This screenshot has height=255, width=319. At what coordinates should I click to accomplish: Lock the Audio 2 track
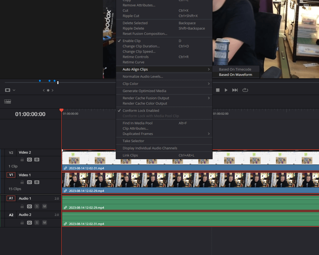(x=22, y=223)
